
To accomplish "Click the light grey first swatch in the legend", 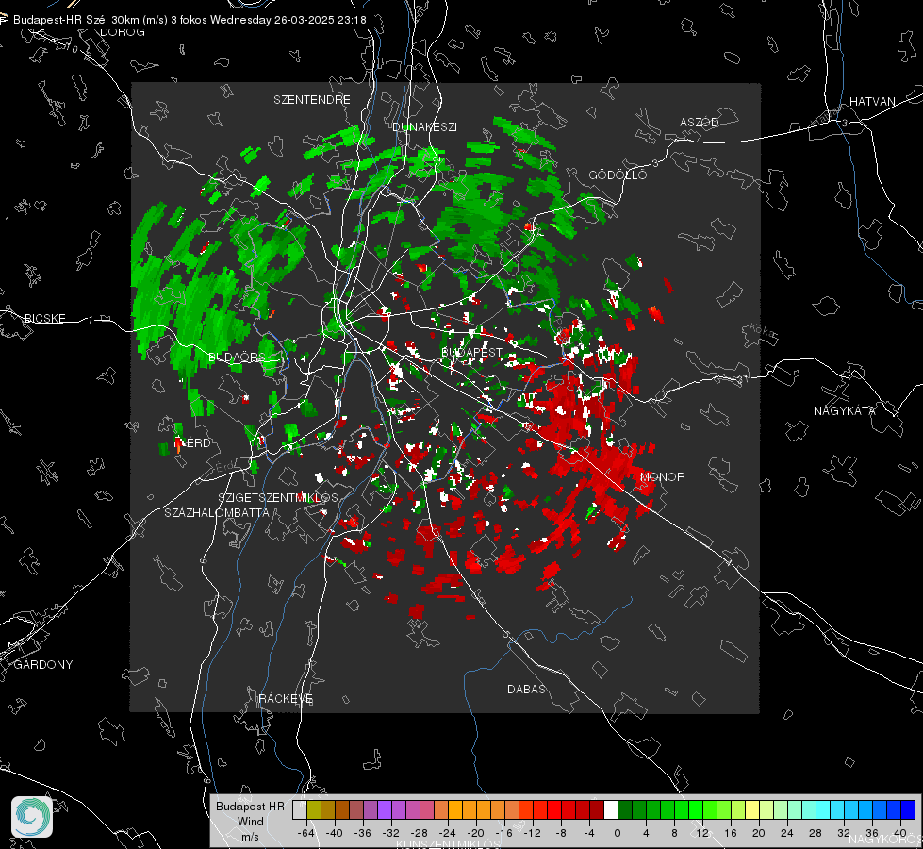I will (300, 809).
